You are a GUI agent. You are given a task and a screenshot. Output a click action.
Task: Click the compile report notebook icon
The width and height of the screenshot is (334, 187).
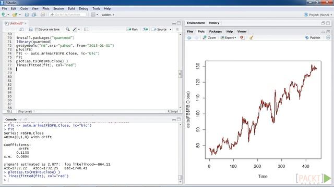coord(86,29)
